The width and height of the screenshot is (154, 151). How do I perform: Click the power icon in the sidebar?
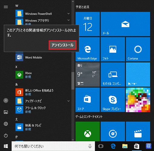tap(6, 136)
